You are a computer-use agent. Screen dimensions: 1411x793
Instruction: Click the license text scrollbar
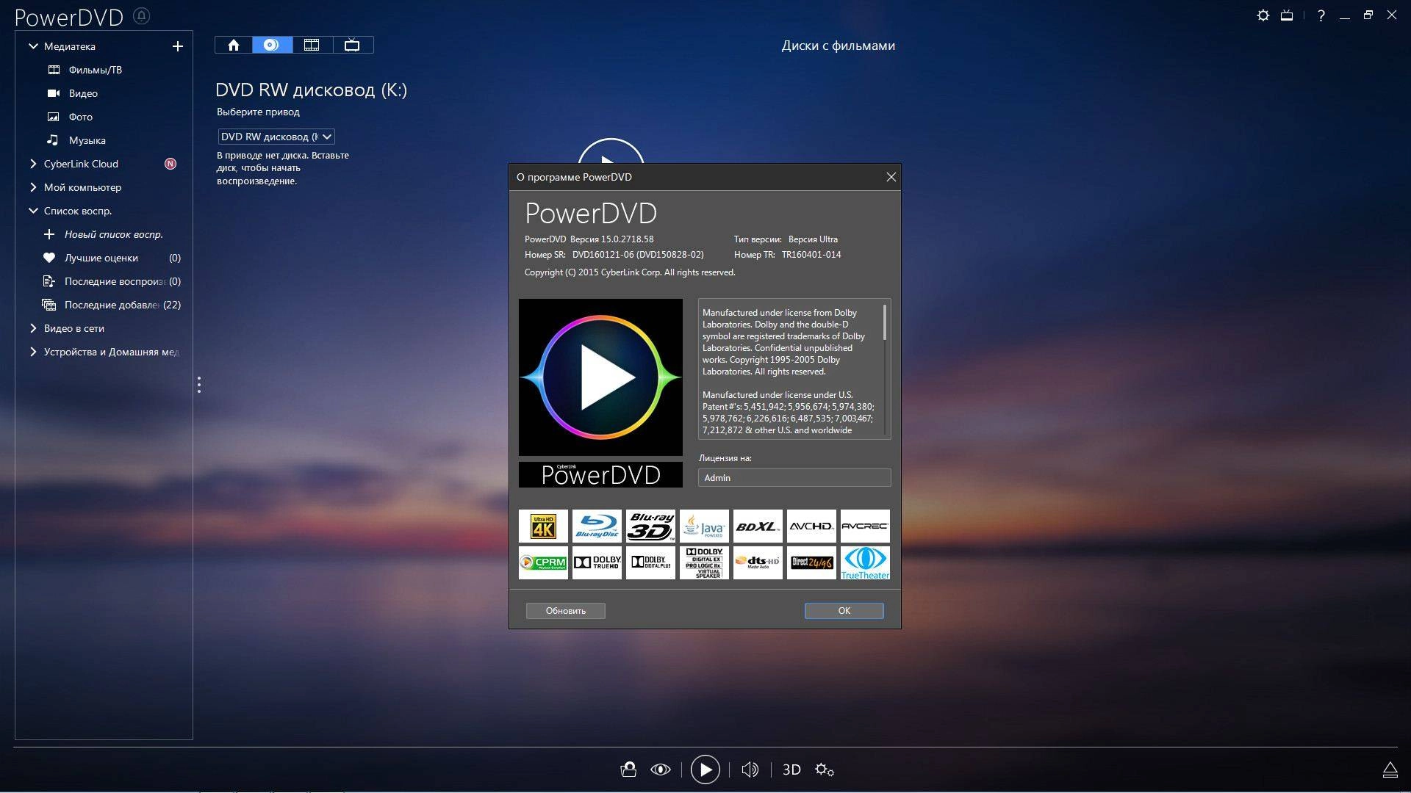pyautogui.click(x=885, y=322)
